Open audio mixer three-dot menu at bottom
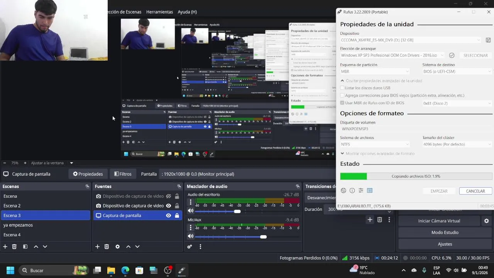Screen dimensions: 494x278 pyautogui.click(x=200, y=246)
